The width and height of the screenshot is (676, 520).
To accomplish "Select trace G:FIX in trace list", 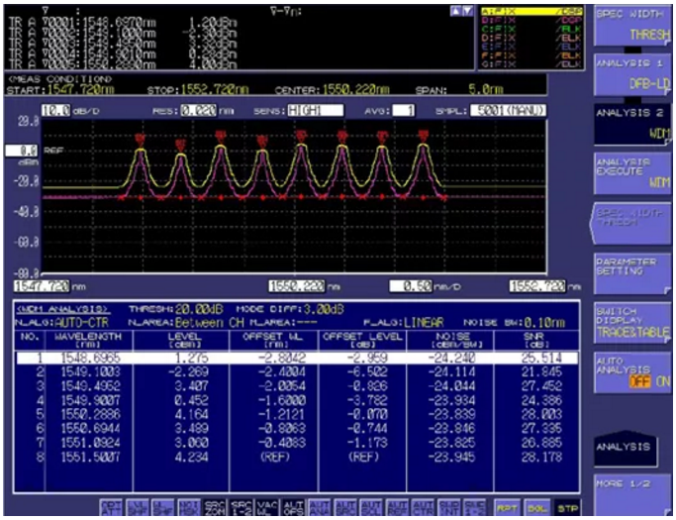I will [531, 64].
